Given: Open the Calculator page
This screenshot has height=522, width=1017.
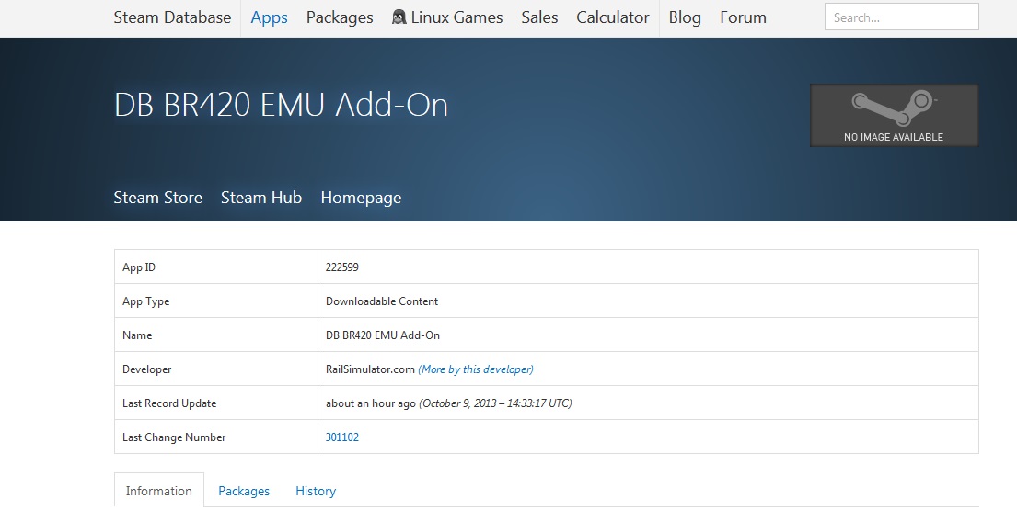Looking at the screenshot, I should 613,17.
